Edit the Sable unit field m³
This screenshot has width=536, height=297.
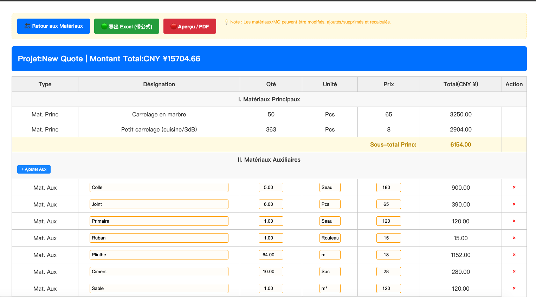[330, 289]
